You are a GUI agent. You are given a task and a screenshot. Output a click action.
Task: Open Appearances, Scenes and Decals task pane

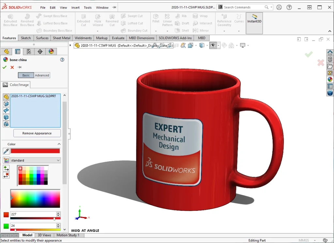[330, 79]
